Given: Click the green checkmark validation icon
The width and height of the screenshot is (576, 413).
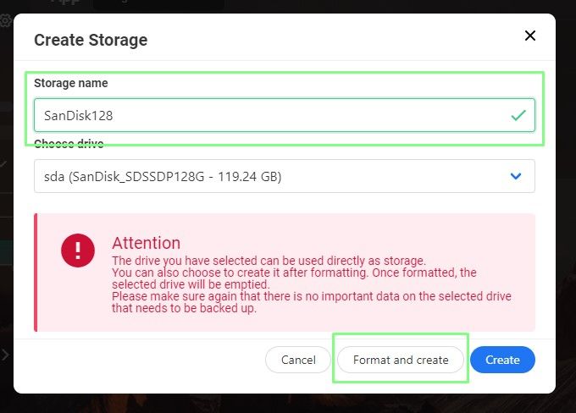Looking at the screenshot, I should [x=518, y=115].
